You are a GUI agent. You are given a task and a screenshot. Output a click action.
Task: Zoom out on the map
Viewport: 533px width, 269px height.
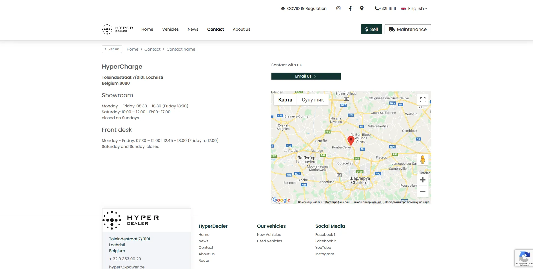coord(423,191)
